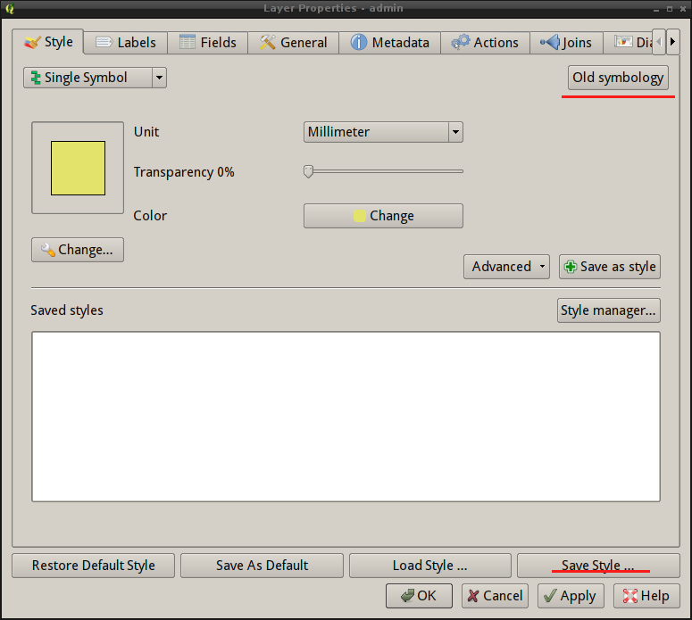This screenshot has height=620, width=692.
Task: Click inside the Saved styles list
Action: (x=346, y=417)
